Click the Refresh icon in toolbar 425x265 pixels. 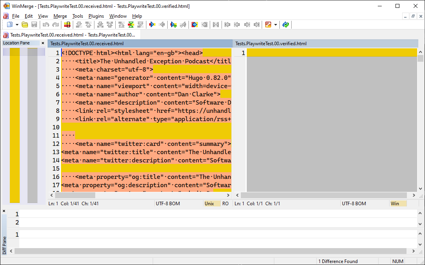286,25
